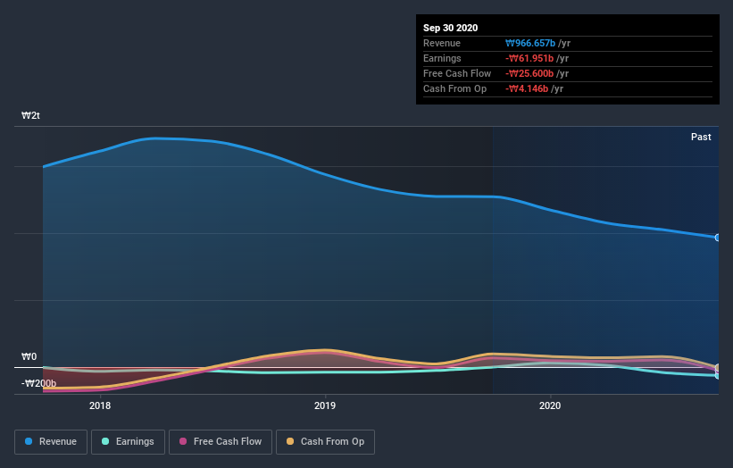Click the Revenue row label in tooltip
The width and height of the screenshot is (733, 468).
(442, 43)
